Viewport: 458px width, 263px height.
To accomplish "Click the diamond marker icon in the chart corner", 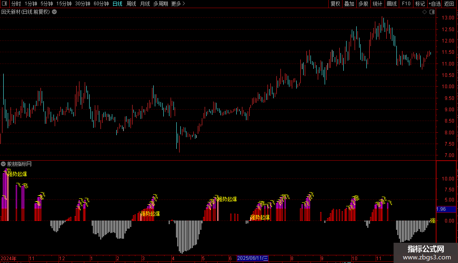I will [424, 12].
